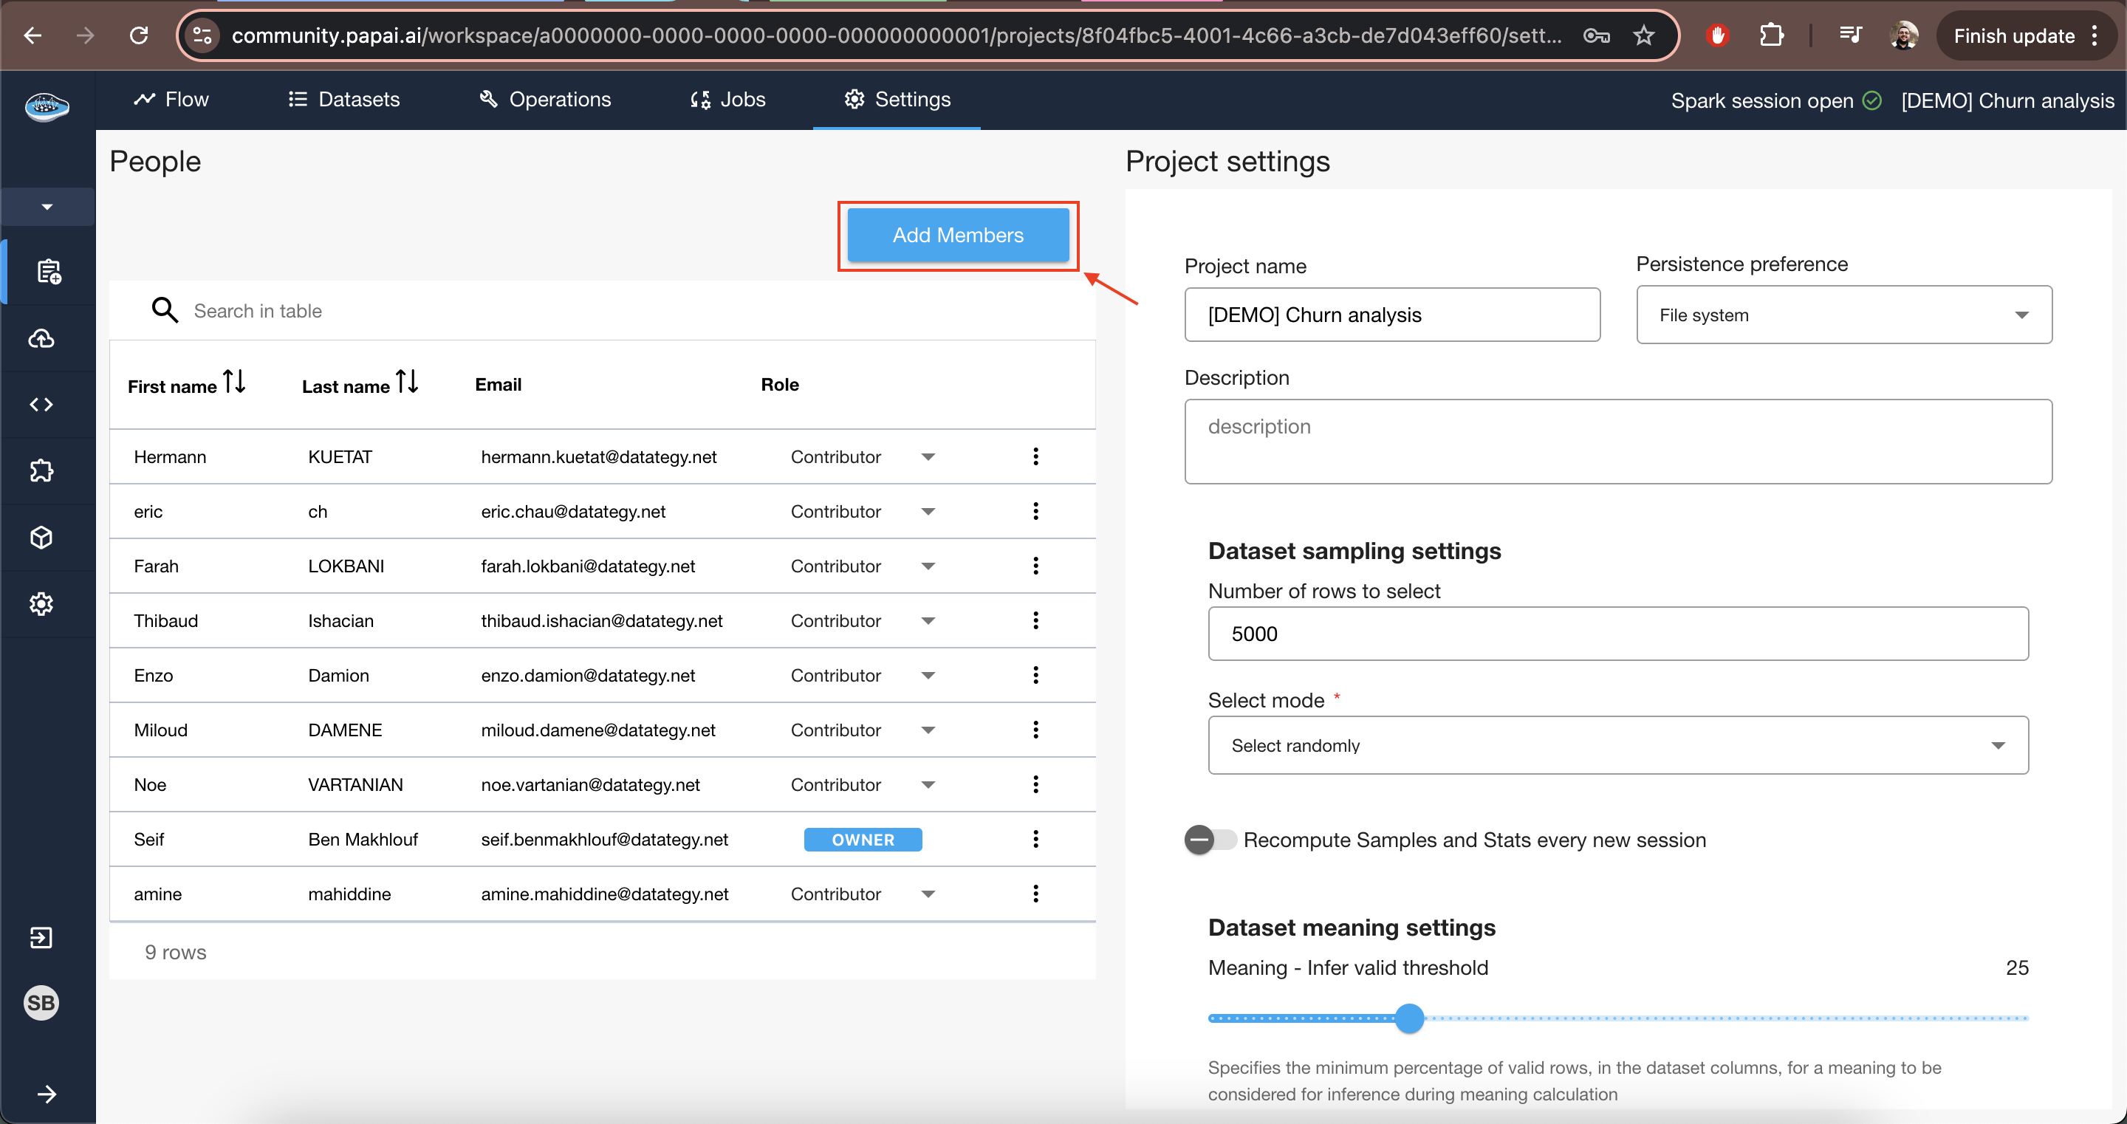Screen dimensions: 2127x1124
Task: Click the Add Members button
Action: [958, 236]
